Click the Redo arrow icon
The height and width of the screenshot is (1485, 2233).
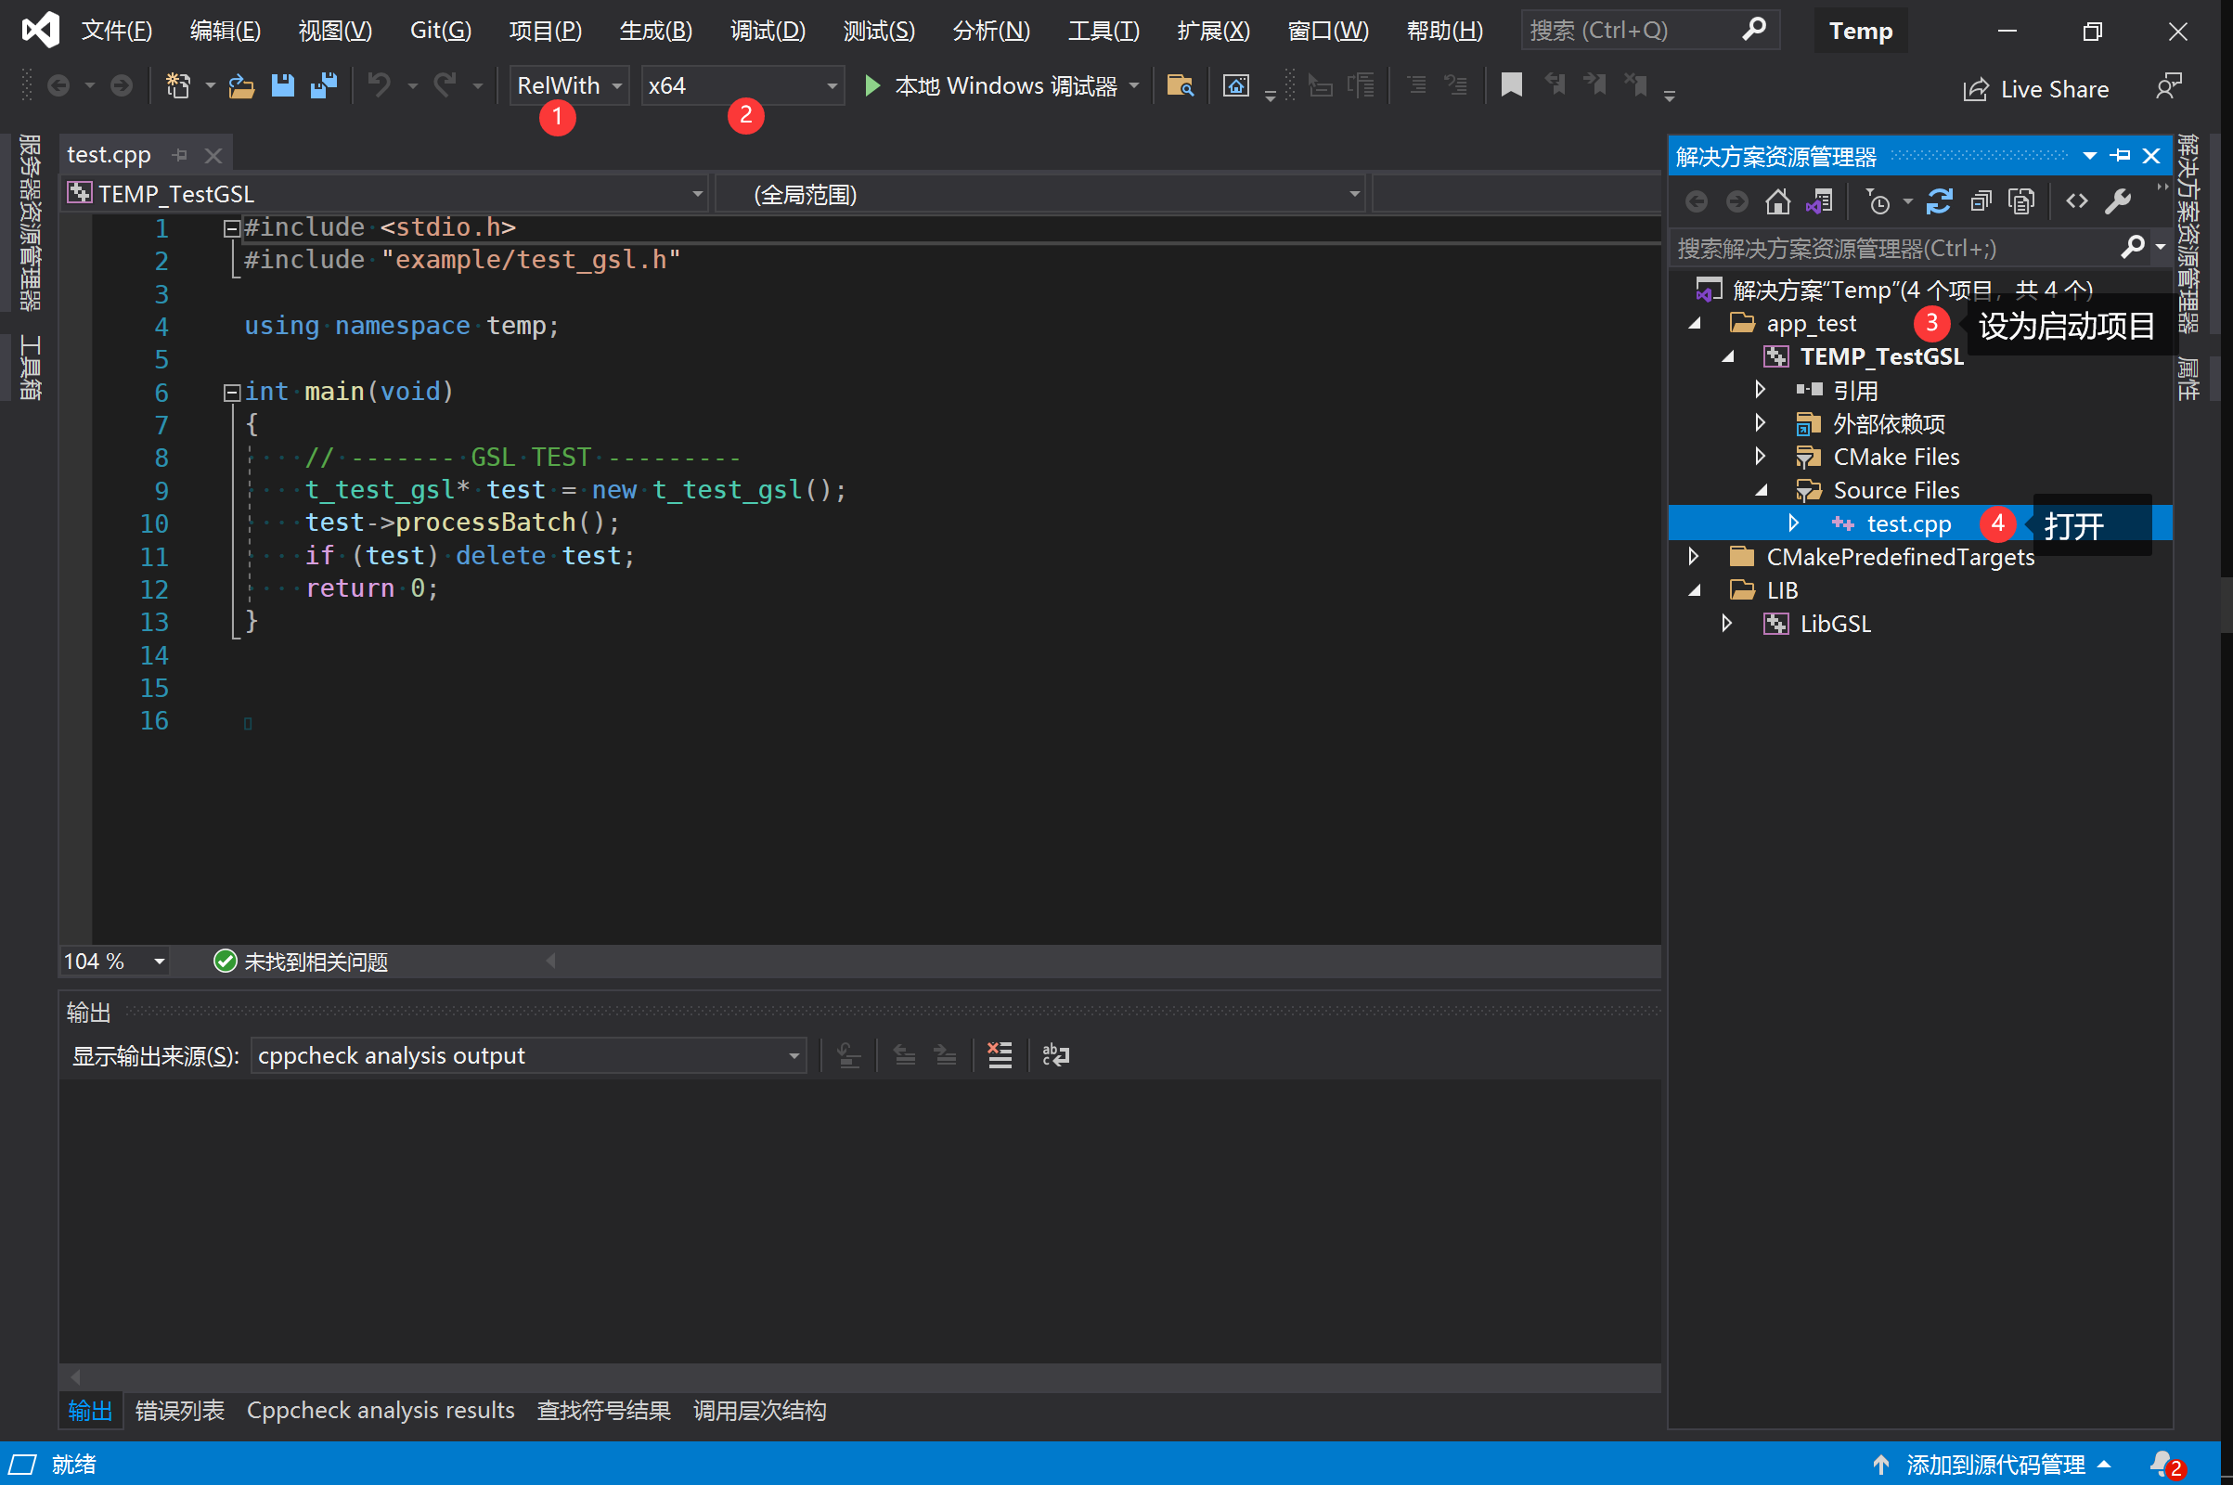point(445,86)
